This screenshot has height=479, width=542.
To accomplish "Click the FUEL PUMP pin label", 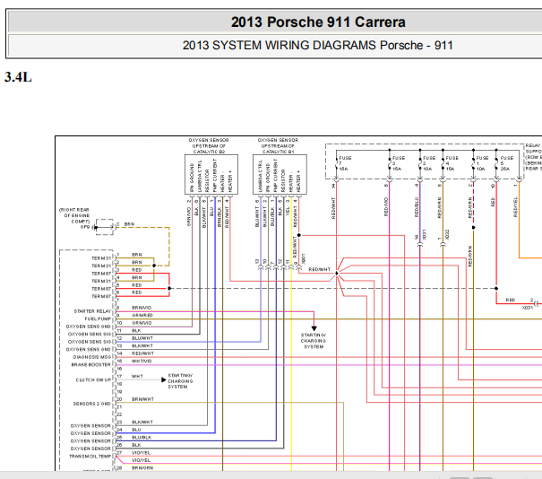I will pos(99,318).
